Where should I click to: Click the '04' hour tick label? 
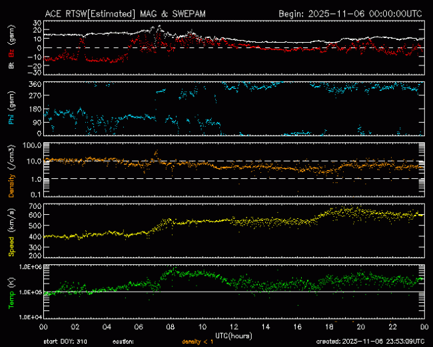tap(107, 327)
